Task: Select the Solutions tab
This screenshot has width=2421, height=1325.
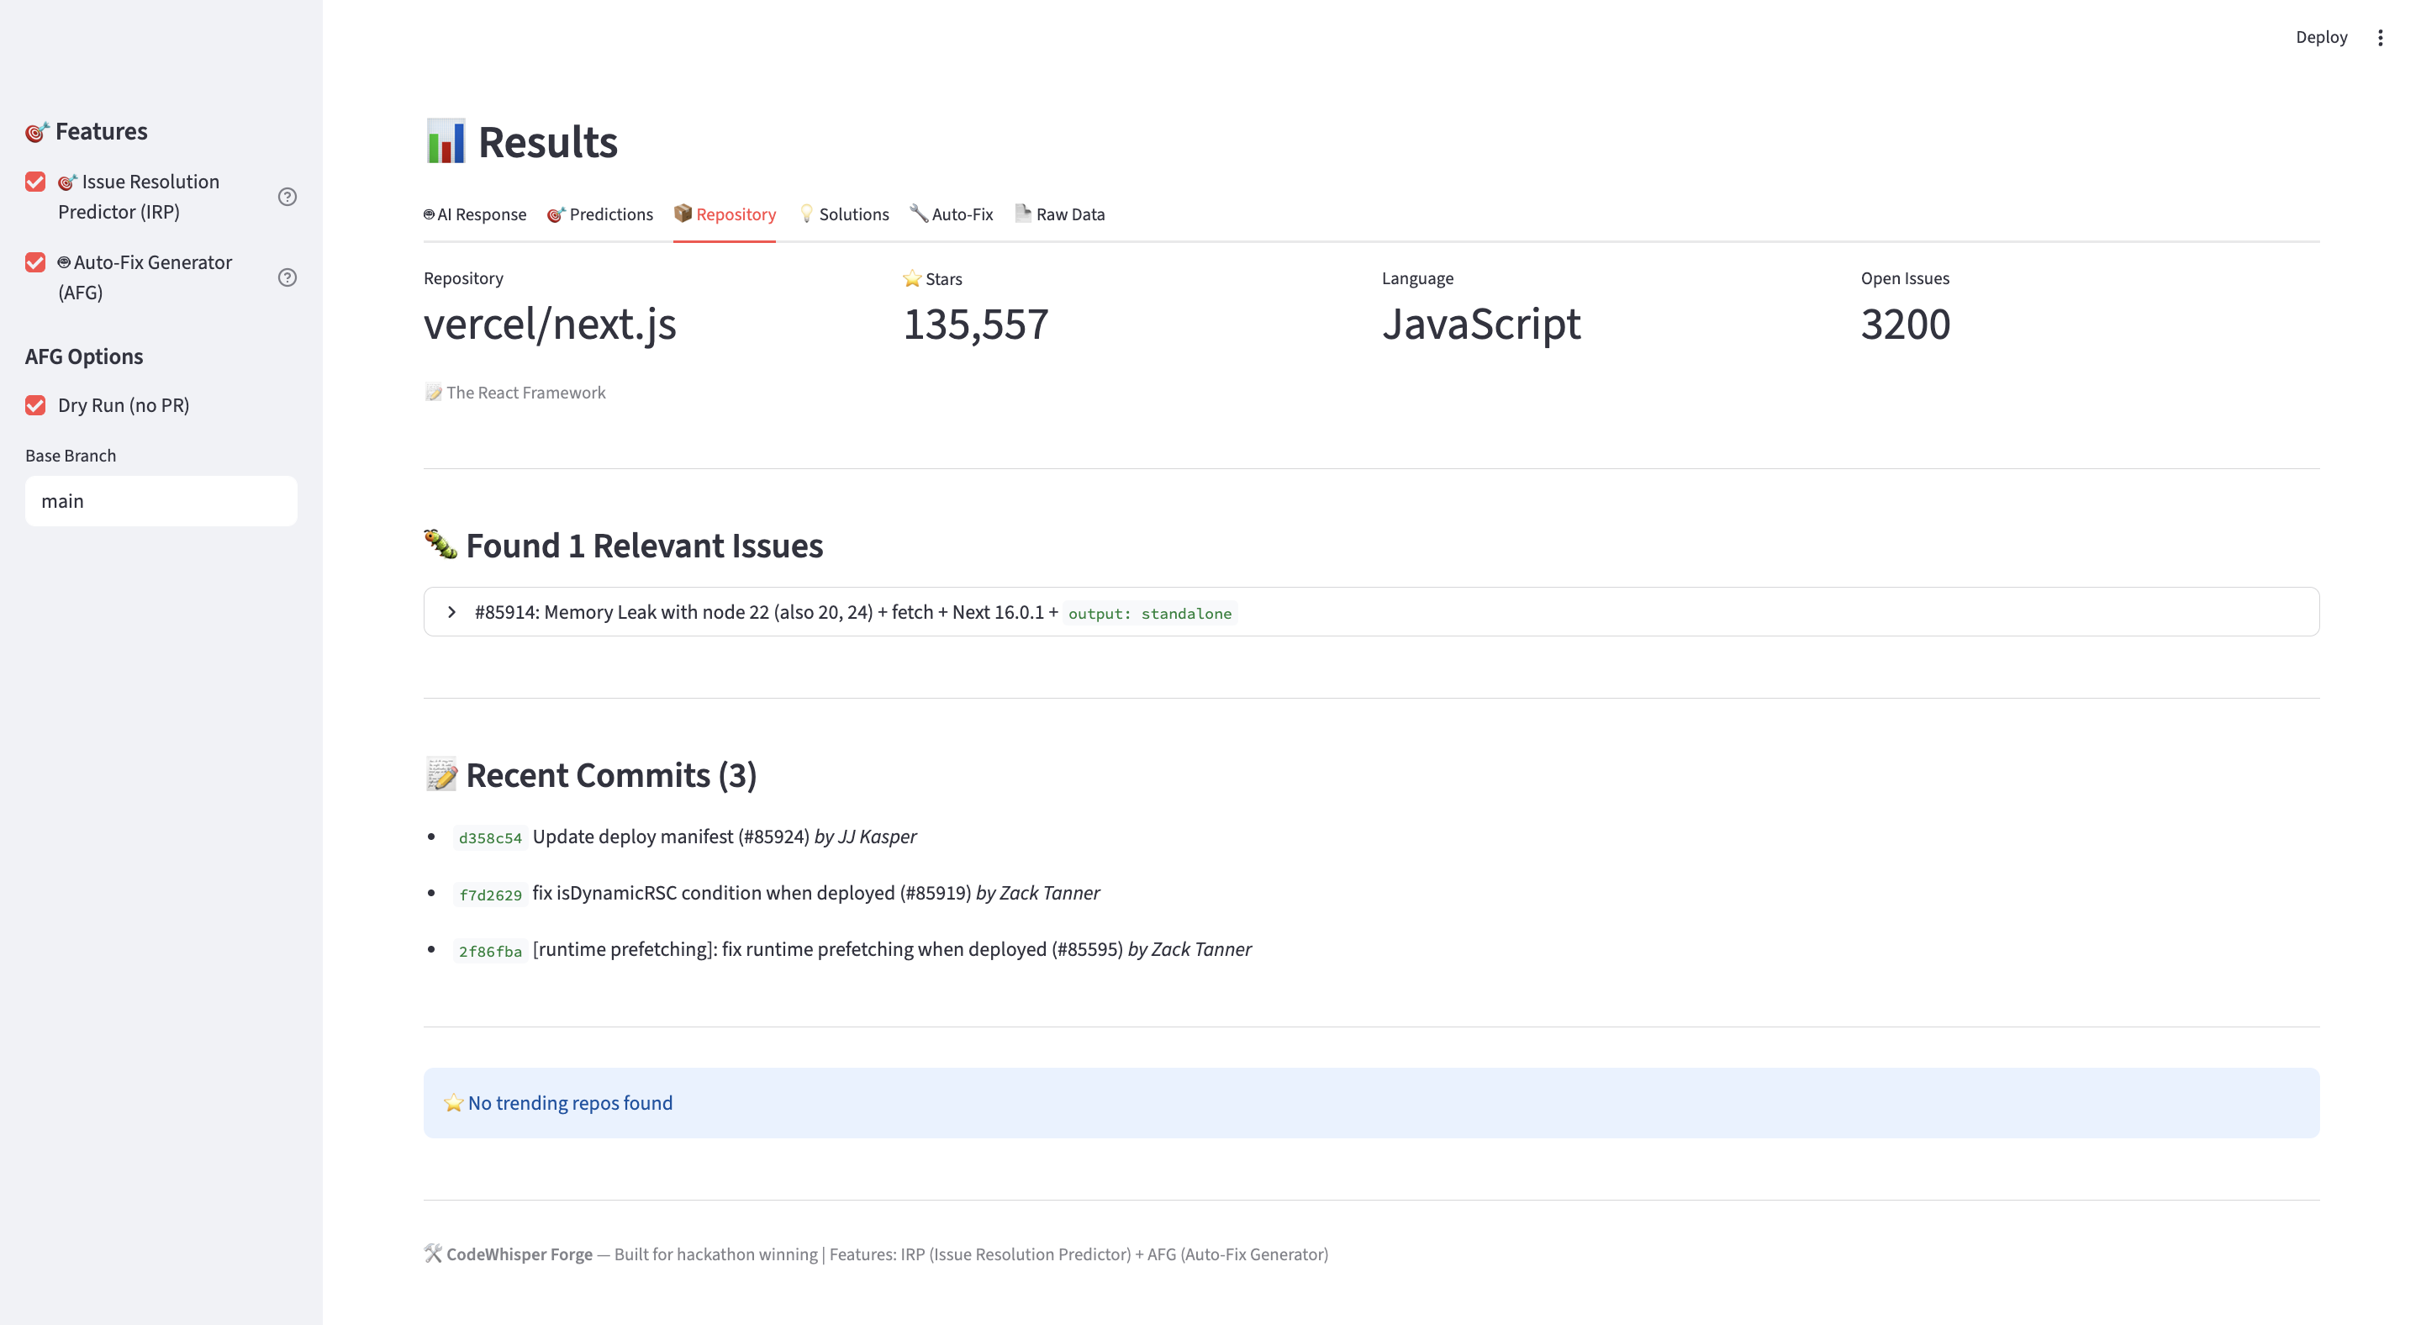Action: pos(844,214)
